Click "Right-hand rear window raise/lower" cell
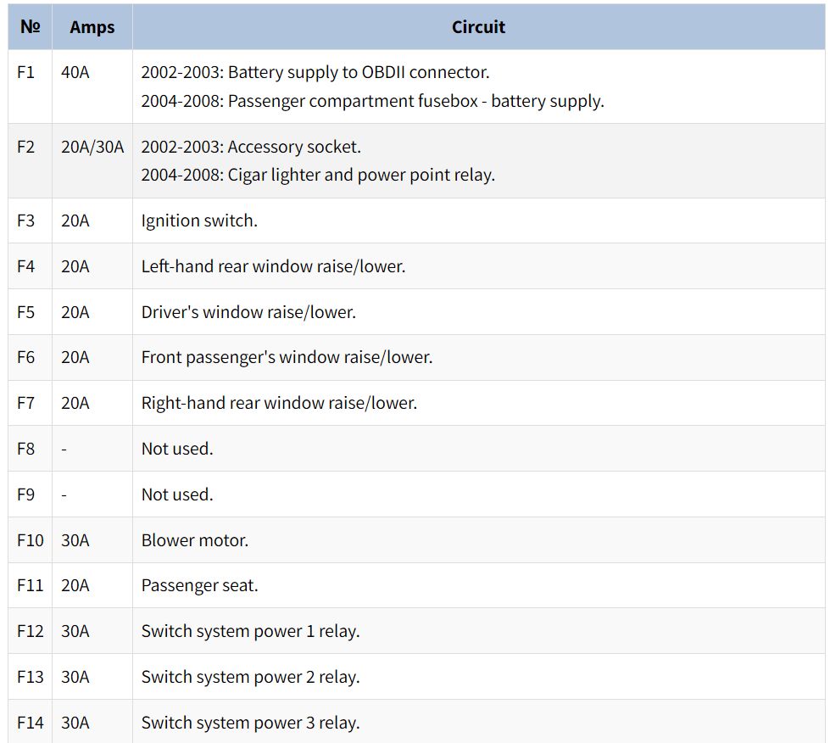Screen dimensions: 830x743 click(x=279, y=404)
